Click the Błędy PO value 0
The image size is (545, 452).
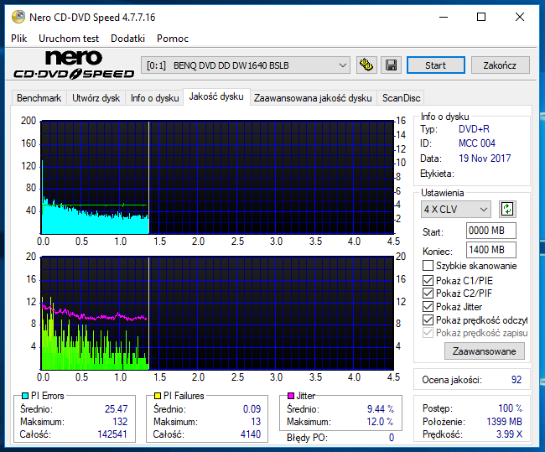(x=392, y=438)
